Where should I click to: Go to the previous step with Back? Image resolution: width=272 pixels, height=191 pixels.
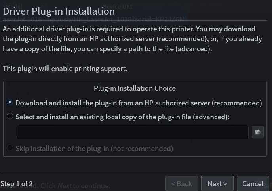tap(182, 183)
